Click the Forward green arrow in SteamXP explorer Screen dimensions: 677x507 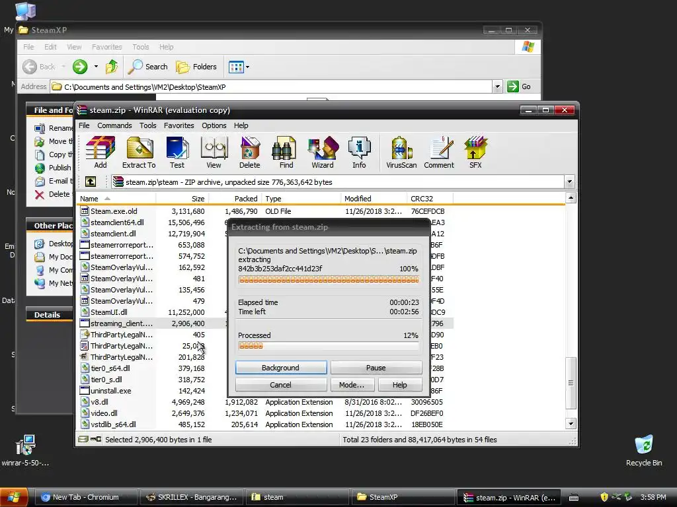click(x=80, y=67)
